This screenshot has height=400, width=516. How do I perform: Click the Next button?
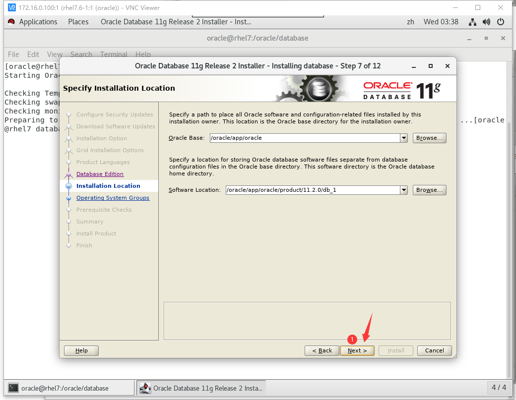357,350
